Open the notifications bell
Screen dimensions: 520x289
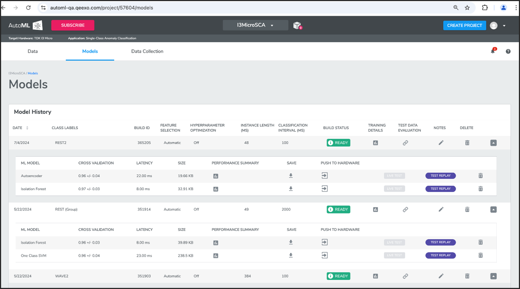[493, 51]
